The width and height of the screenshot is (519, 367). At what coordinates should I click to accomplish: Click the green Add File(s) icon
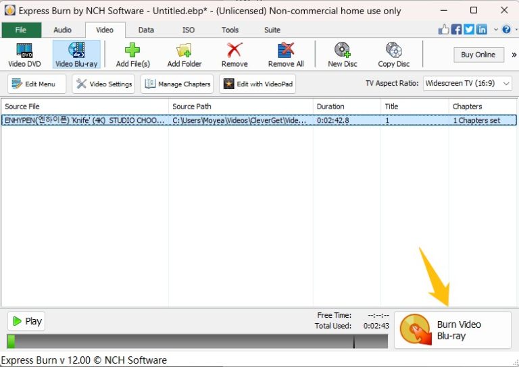pos(132,50)
